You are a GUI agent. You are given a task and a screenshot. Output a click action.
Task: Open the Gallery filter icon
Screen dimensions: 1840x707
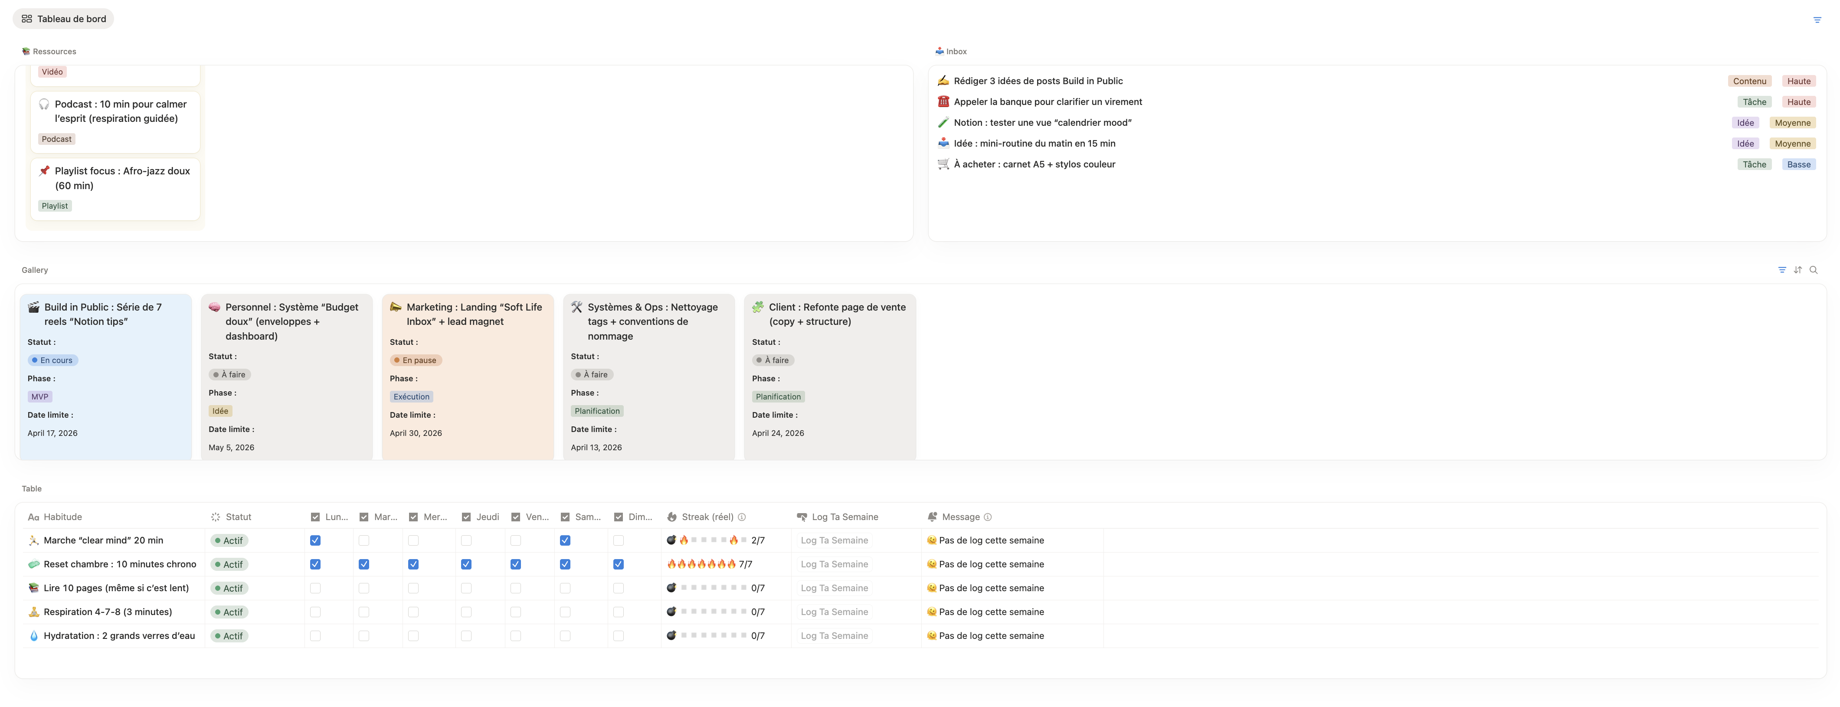[x=1782, y=270]
